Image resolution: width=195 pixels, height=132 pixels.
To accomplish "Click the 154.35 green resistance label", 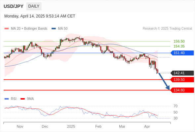I will pos(179,46).
